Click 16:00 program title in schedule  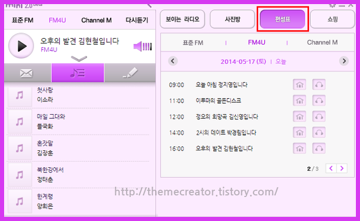[x=224, y=148]
